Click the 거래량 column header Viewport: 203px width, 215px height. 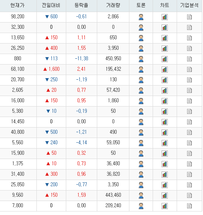(x=113, y=5)
